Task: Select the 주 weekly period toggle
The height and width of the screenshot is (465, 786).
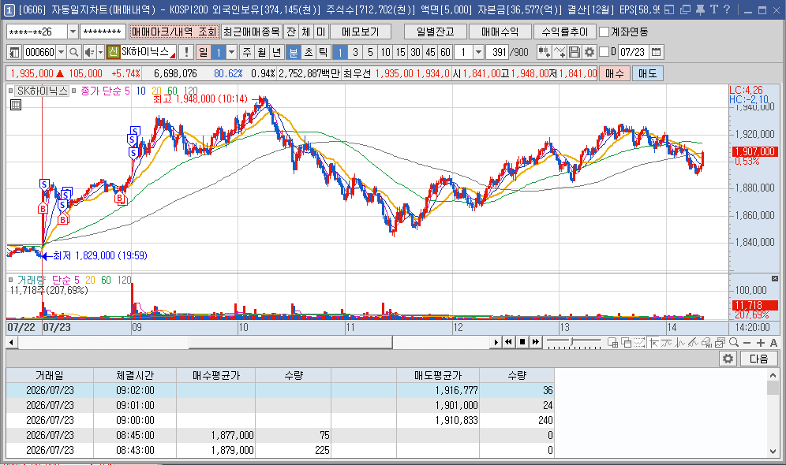Action: click(247, 52)
